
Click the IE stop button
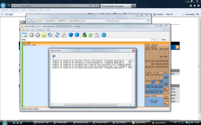pyautogui.click(x=98, y=6)
